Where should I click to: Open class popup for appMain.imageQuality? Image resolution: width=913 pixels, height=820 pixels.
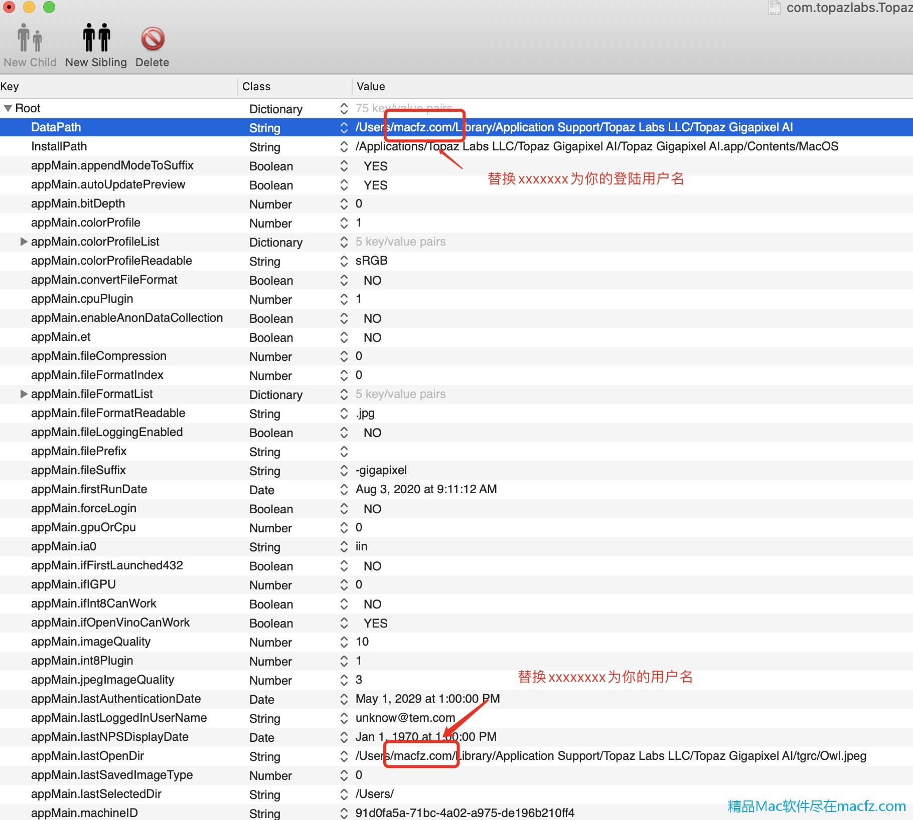(344, 642)
